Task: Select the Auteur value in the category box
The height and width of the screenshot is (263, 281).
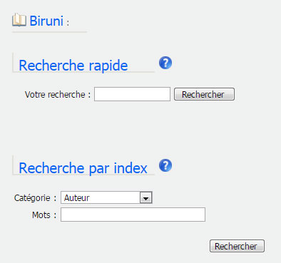Action: [77, 197]
